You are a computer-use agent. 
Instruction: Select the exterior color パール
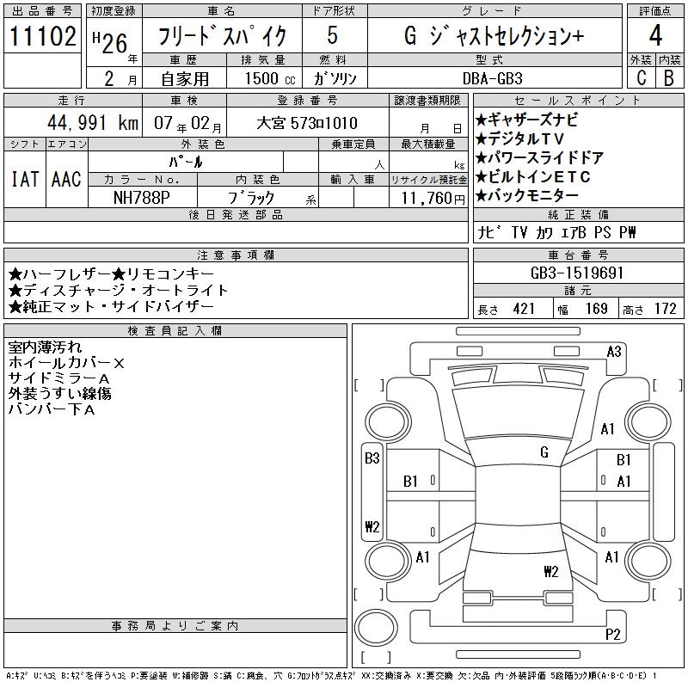186,162
